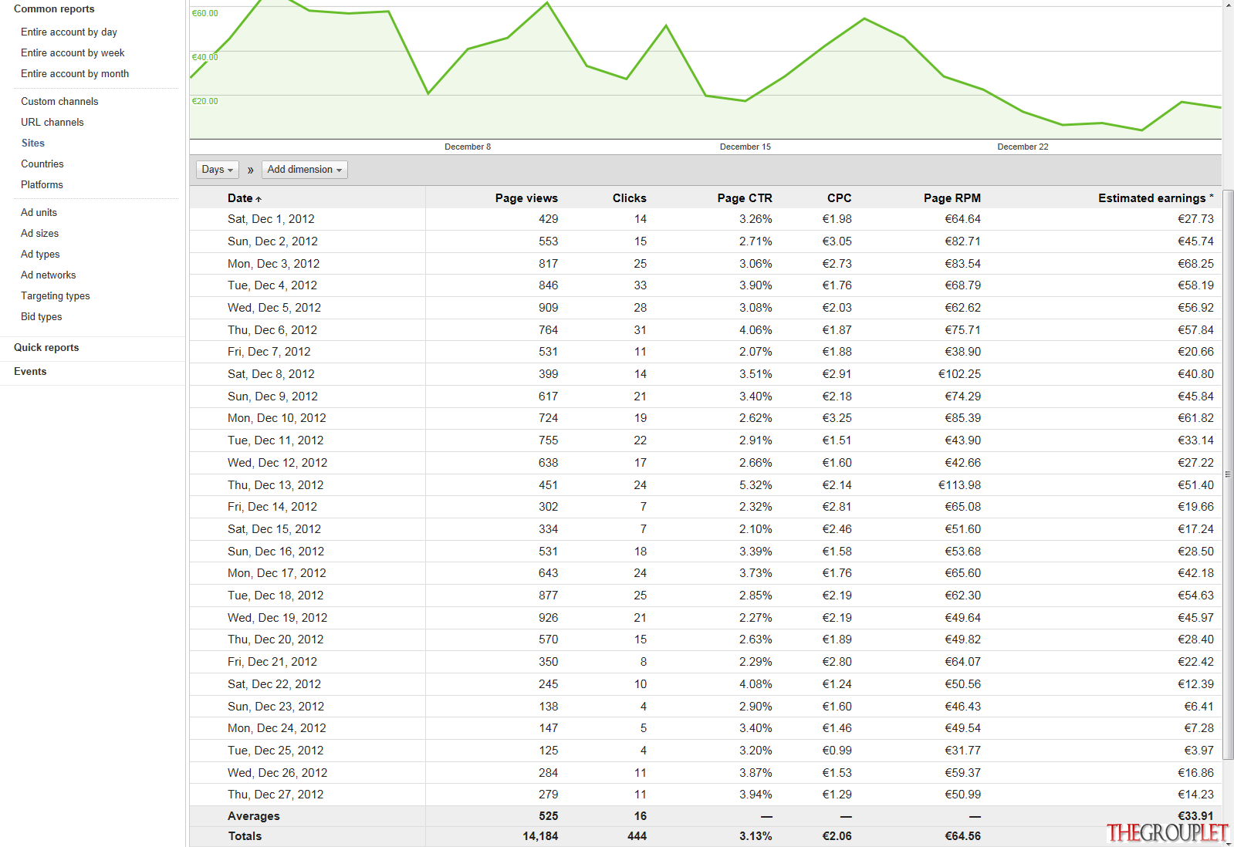Click the vertical scrollbar of the report

tap(1228, 474)
